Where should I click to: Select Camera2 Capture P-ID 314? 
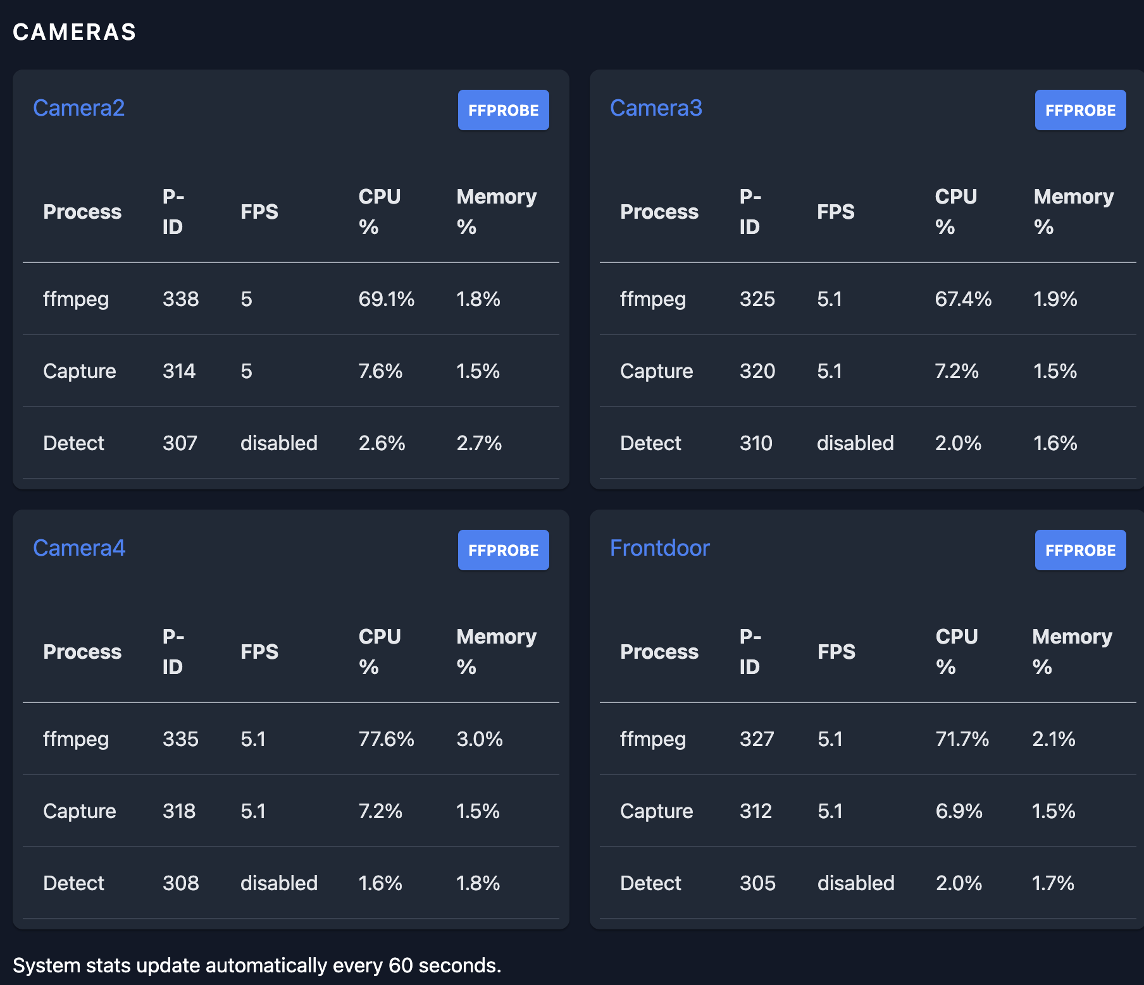[179, 371]
